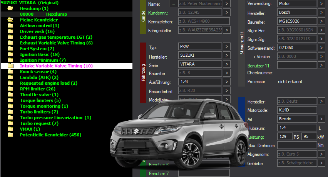Click the Torque monitoring folder icon
Screen dimensions: 328x177
click(10, 106)
